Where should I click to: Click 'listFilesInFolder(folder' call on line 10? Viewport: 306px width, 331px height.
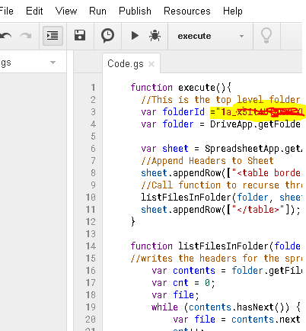pos(205,198)
